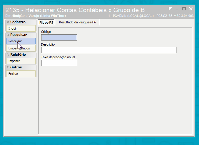Minimize the 2135 window
The image size is (199, 145).
click(176, 9)
